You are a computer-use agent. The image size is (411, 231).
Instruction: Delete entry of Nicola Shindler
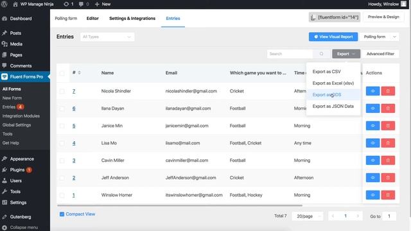pos(388,91)
